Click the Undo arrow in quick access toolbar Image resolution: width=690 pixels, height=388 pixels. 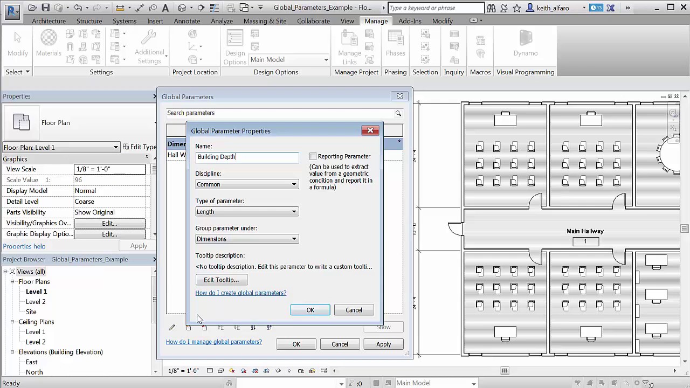(78, 8)
